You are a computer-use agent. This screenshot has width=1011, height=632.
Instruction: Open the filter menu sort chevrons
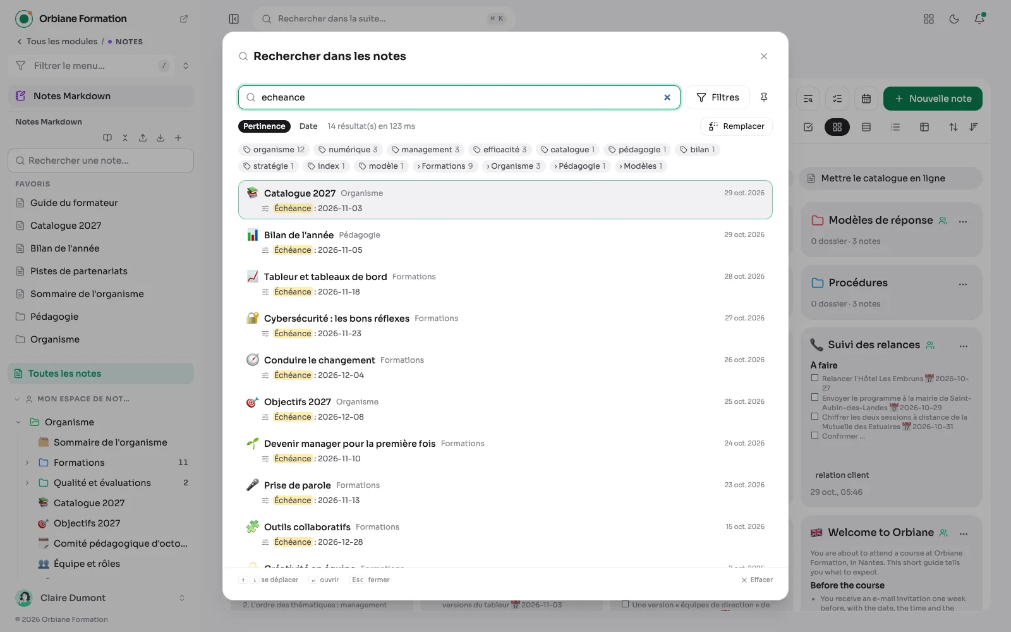click(186, 66)
